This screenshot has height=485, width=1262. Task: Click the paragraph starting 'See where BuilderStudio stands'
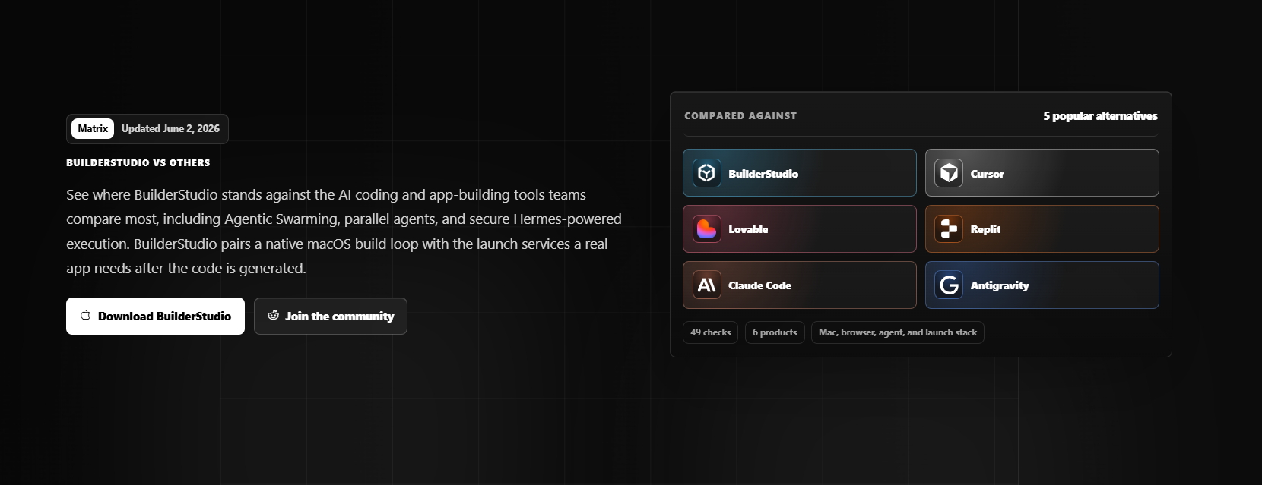point(344,231)
